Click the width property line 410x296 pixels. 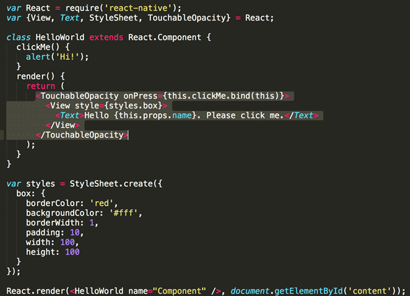53,242
